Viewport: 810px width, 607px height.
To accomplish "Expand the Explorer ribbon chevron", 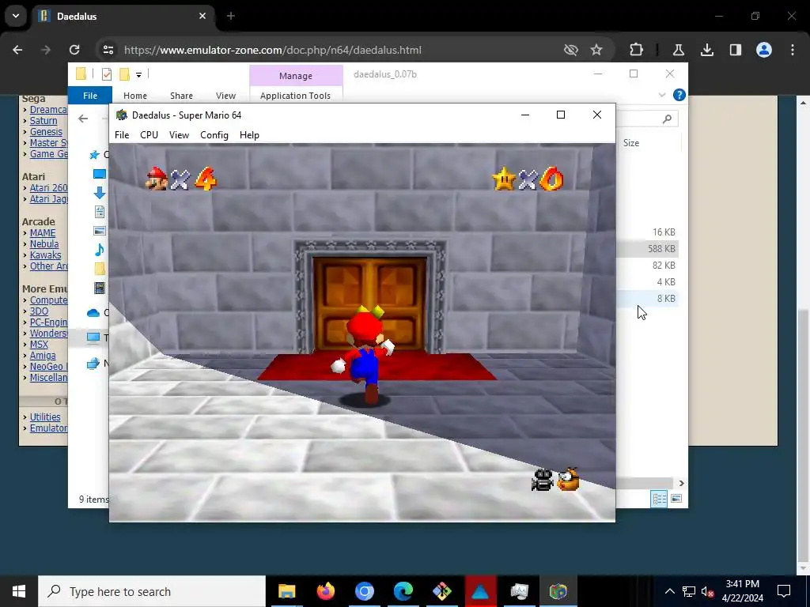I will (662, 95).
